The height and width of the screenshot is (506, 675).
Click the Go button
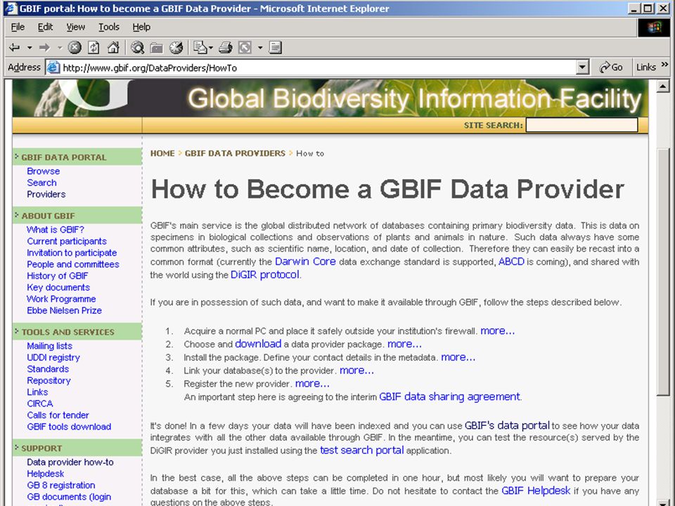pyautogui.click(x=611, y=67)
